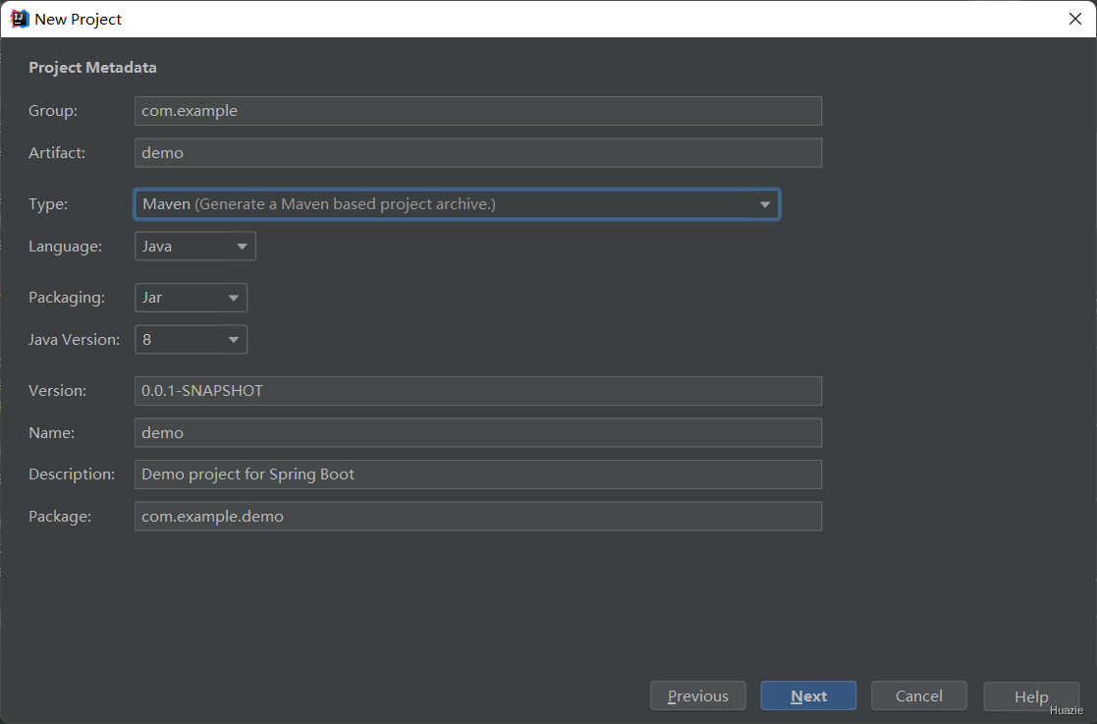Focus the Package field com.example.demo
1097x724 pixels.
478,517
